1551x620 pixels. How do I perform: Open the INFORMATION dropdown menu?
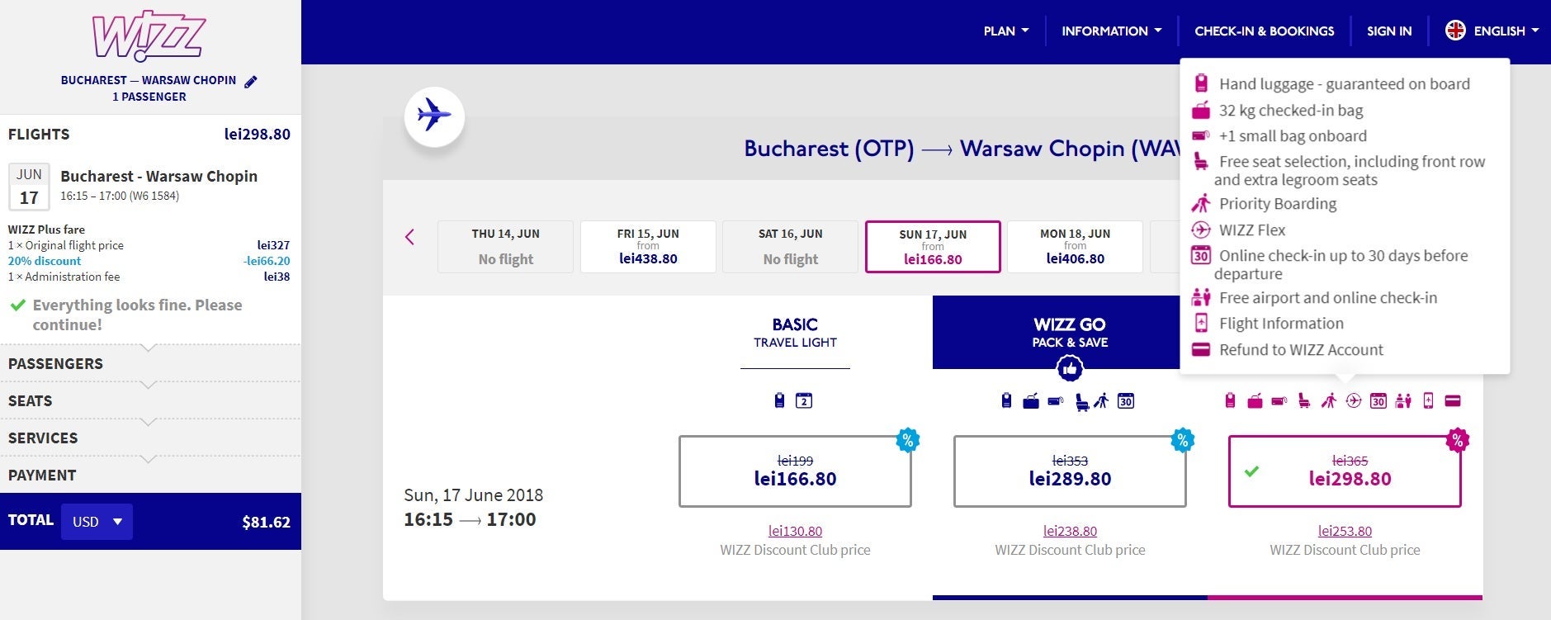1111,31
